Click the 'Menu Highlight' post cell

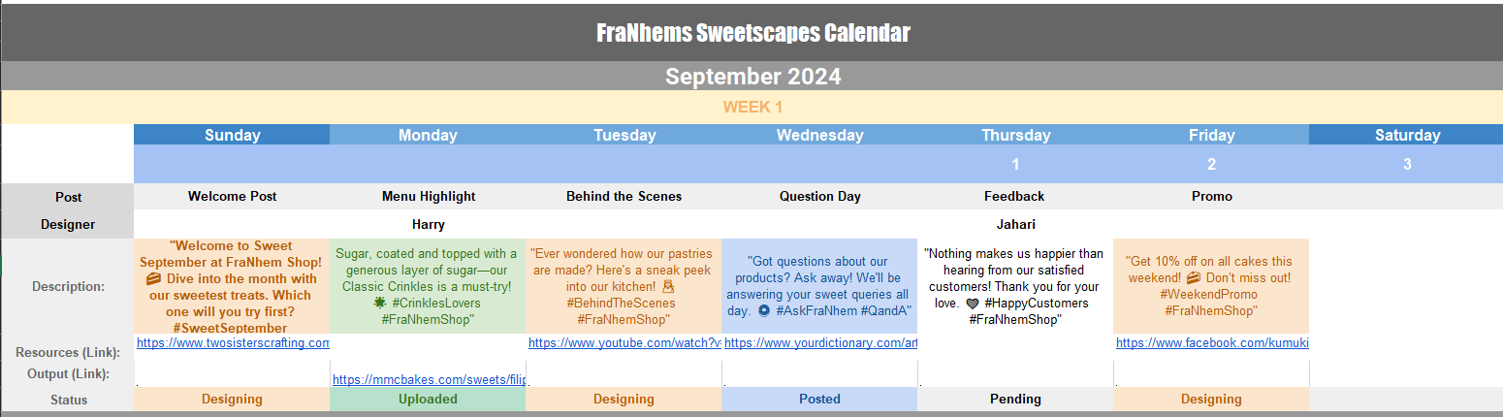pyautogui.click(x=429, y=197)
